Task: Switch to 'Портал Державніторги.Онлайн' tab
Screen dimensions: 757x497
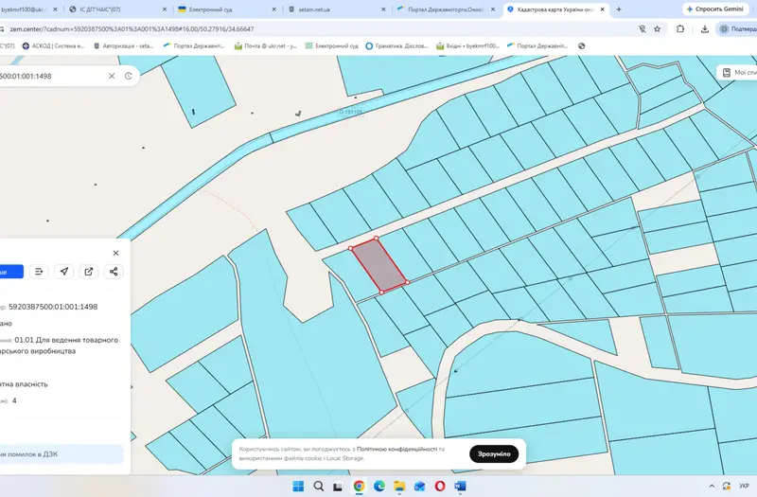Action: tap(445, 9)
